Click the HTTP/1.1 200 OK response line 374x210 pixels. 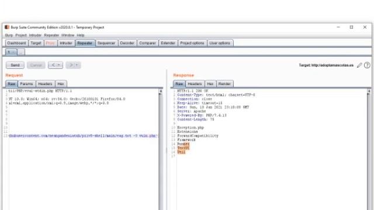click(193, 91)
